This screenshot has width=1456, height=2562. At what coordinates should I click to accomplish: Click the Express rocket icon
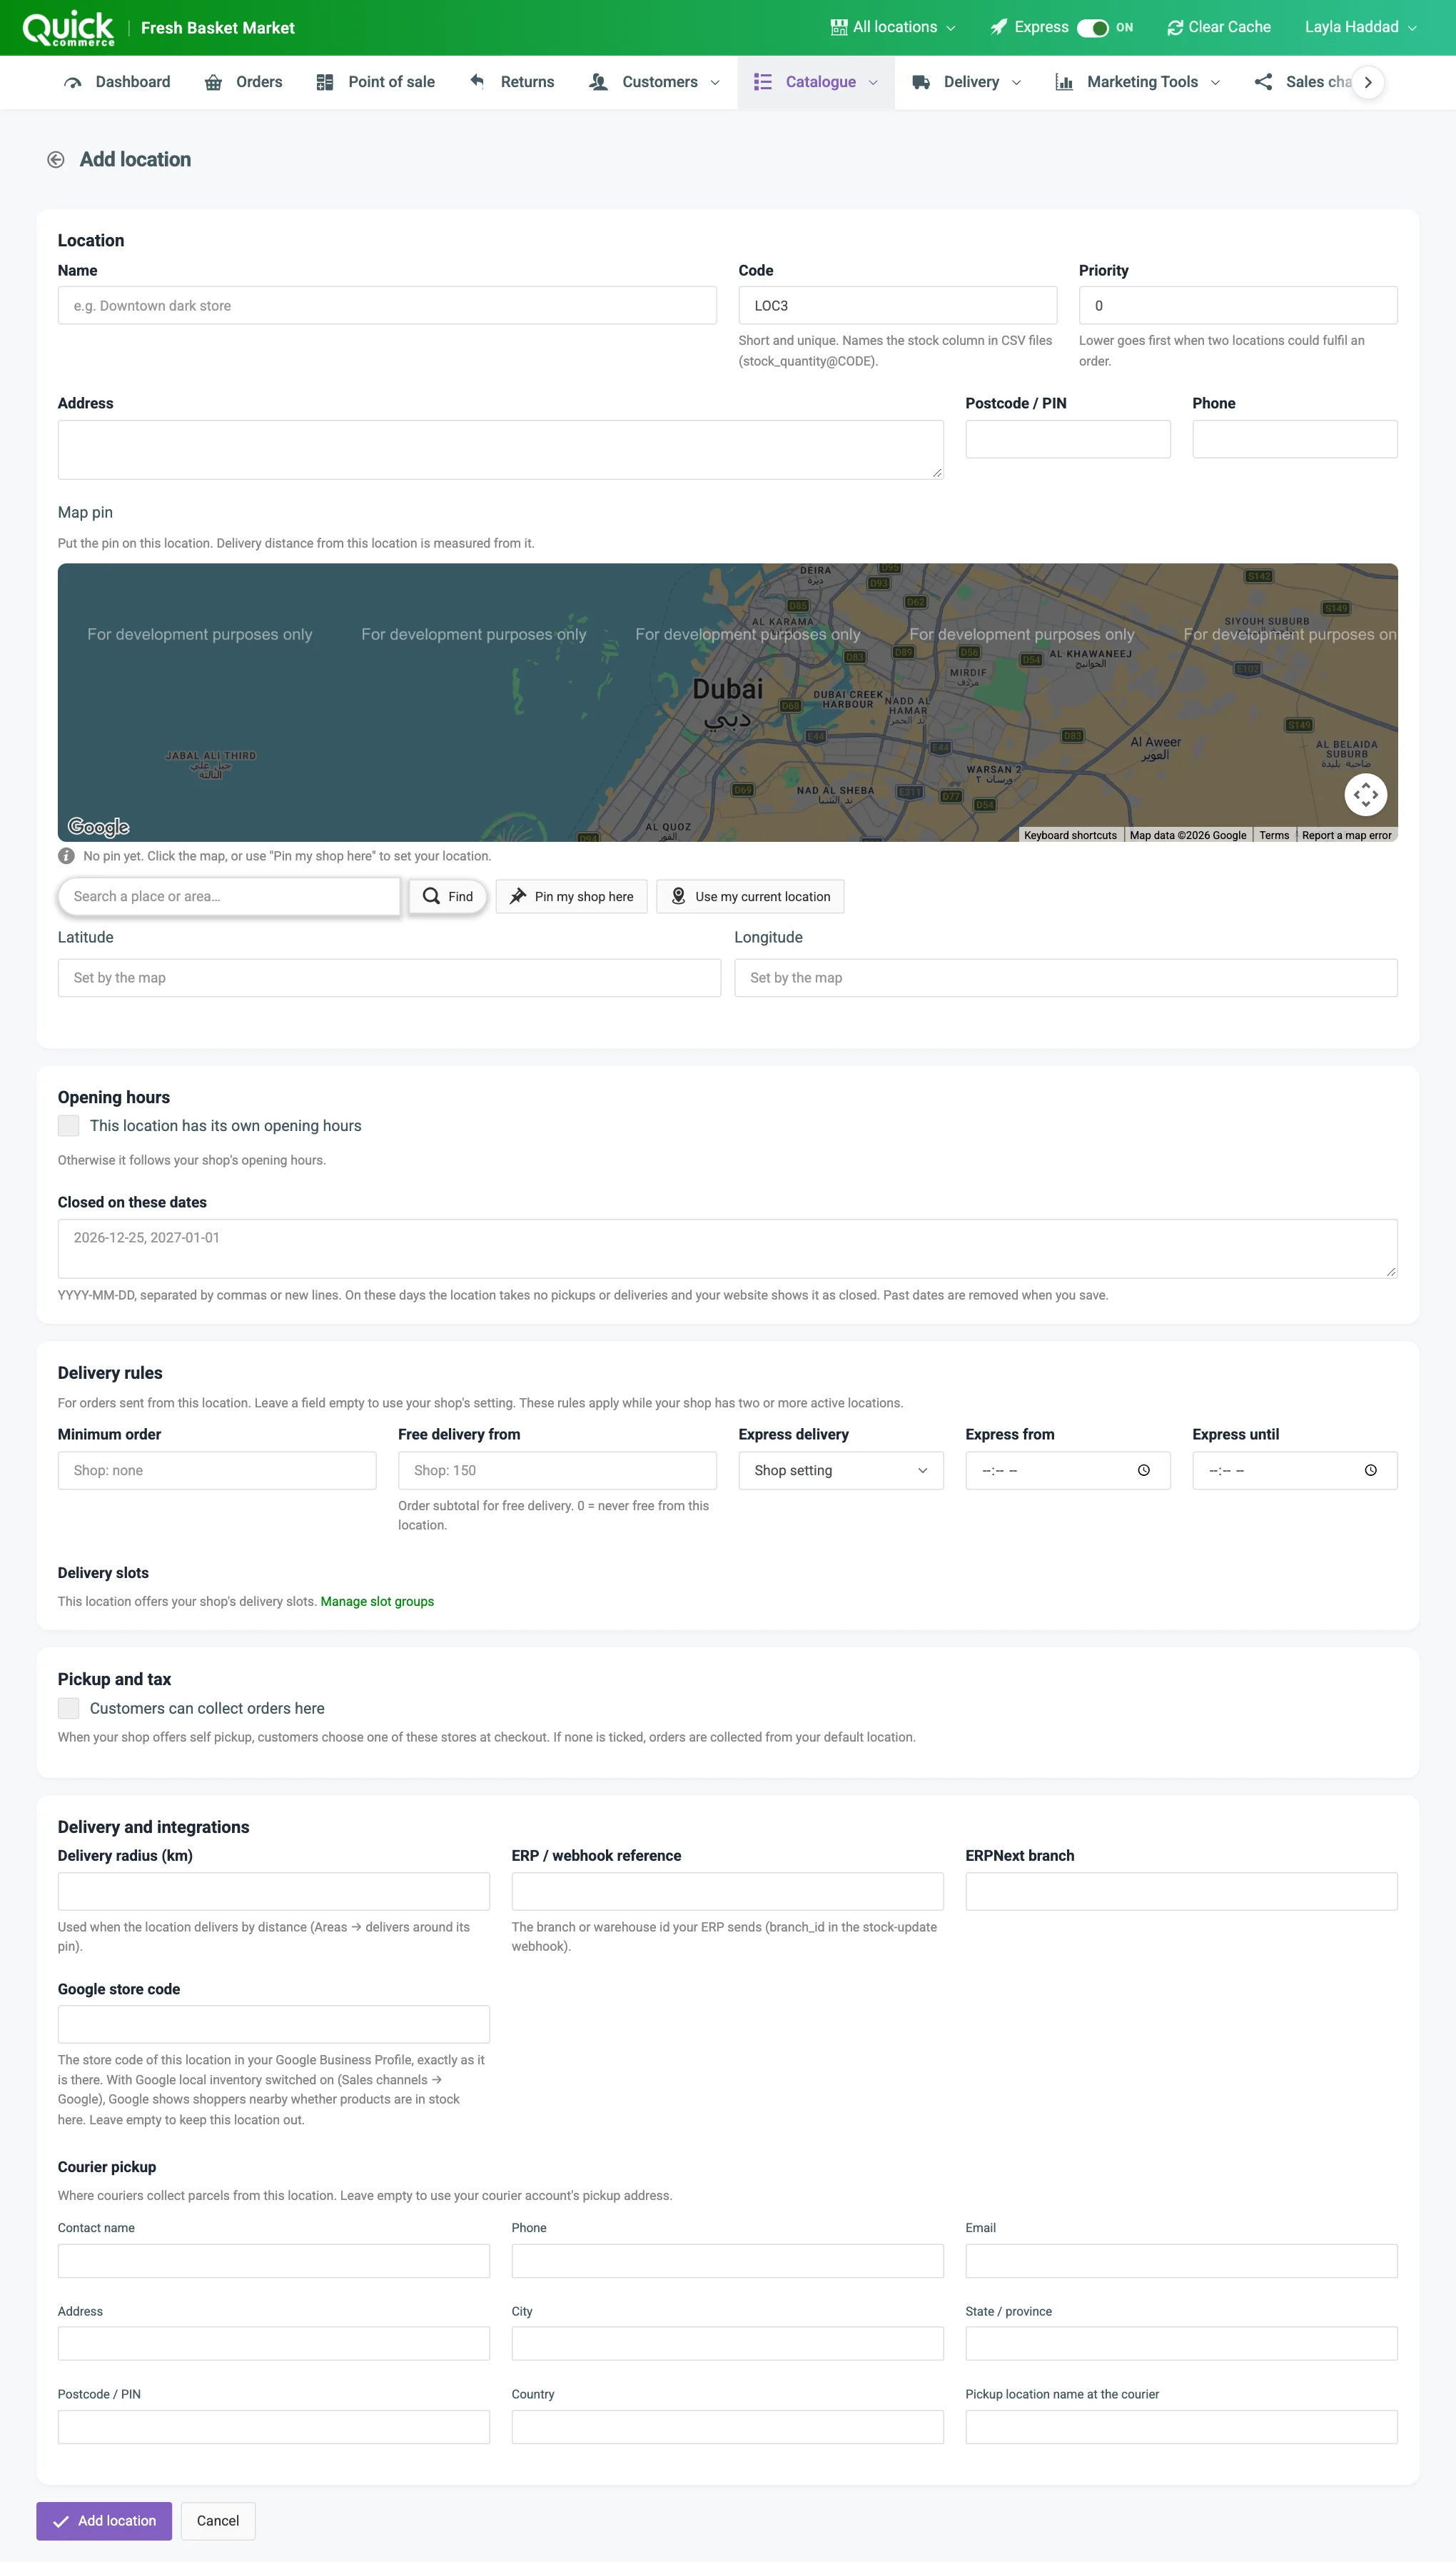click(998, 27)
